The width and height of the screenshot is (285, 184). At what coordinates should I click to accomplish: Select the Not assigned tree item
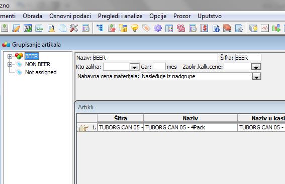point(41,72)
